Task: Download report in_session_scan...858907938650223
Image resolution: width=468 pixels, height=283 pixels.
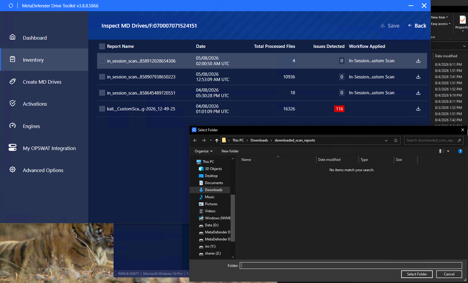Action: coord(418,77)
